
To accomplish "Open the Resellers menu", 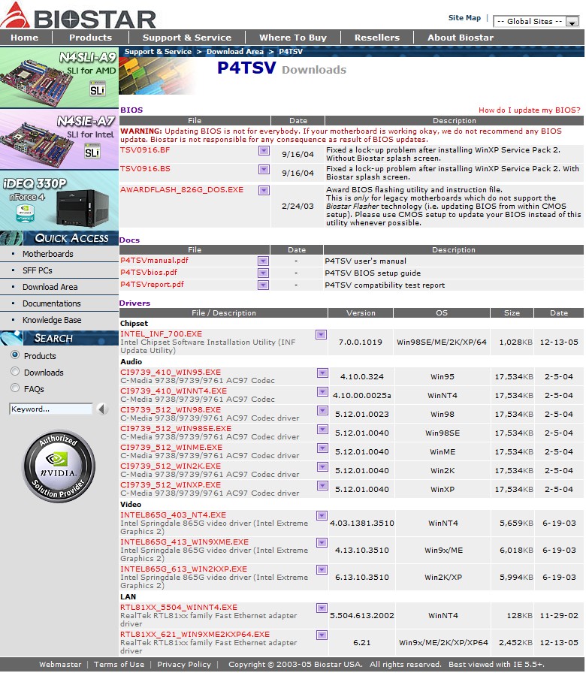I will click(x=377, y=38).
